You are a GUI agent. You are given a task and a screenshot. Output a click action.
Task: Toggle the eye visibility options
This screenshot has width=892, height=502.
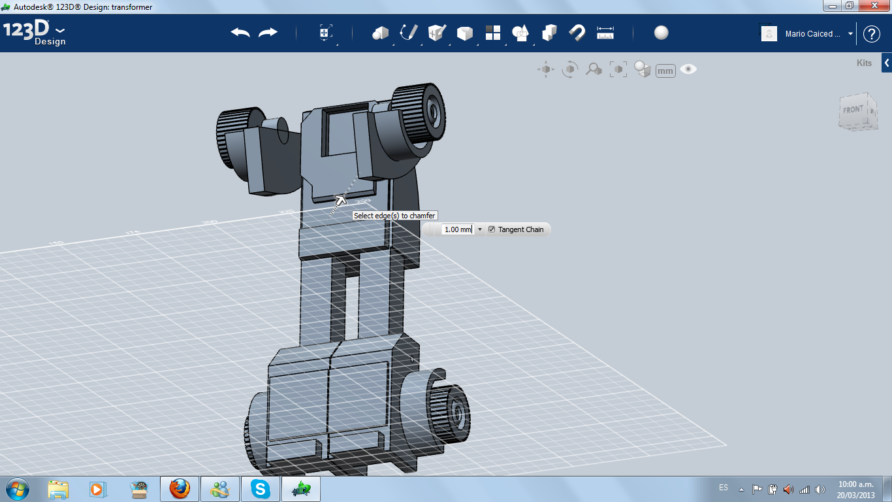pos(688,69)
